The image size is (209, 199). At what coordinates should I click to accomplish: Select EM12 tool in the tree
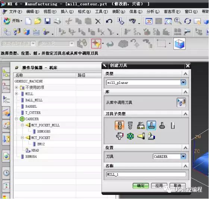click(x=41, y=144)
